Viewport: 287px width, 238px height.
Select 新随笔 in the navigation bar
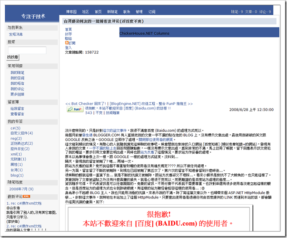[112, 11]
